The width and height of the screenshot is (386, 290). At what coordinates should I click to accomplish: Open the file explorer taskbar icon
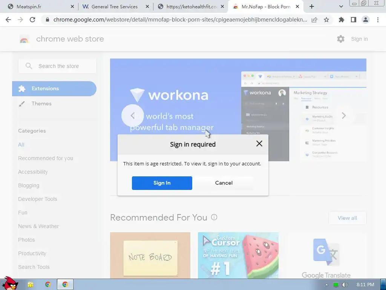(31, 285)
